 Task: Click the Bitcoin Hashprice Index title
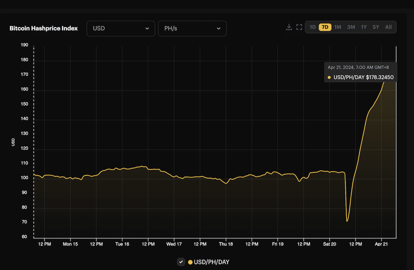[x=44, y=28]
